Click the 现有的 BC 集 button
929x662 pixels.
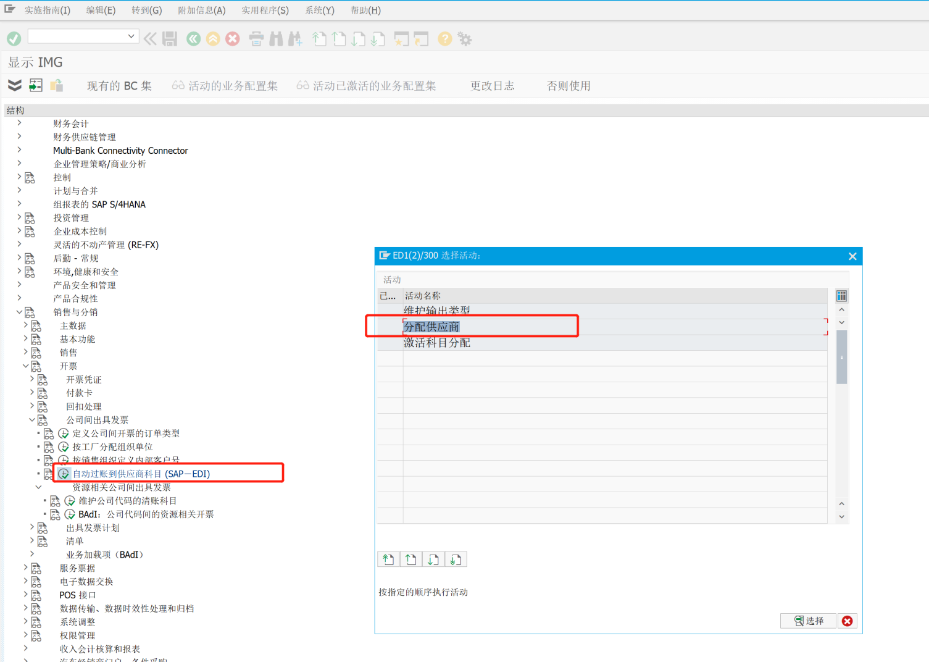pyautogui.click(x=119, y=85)
